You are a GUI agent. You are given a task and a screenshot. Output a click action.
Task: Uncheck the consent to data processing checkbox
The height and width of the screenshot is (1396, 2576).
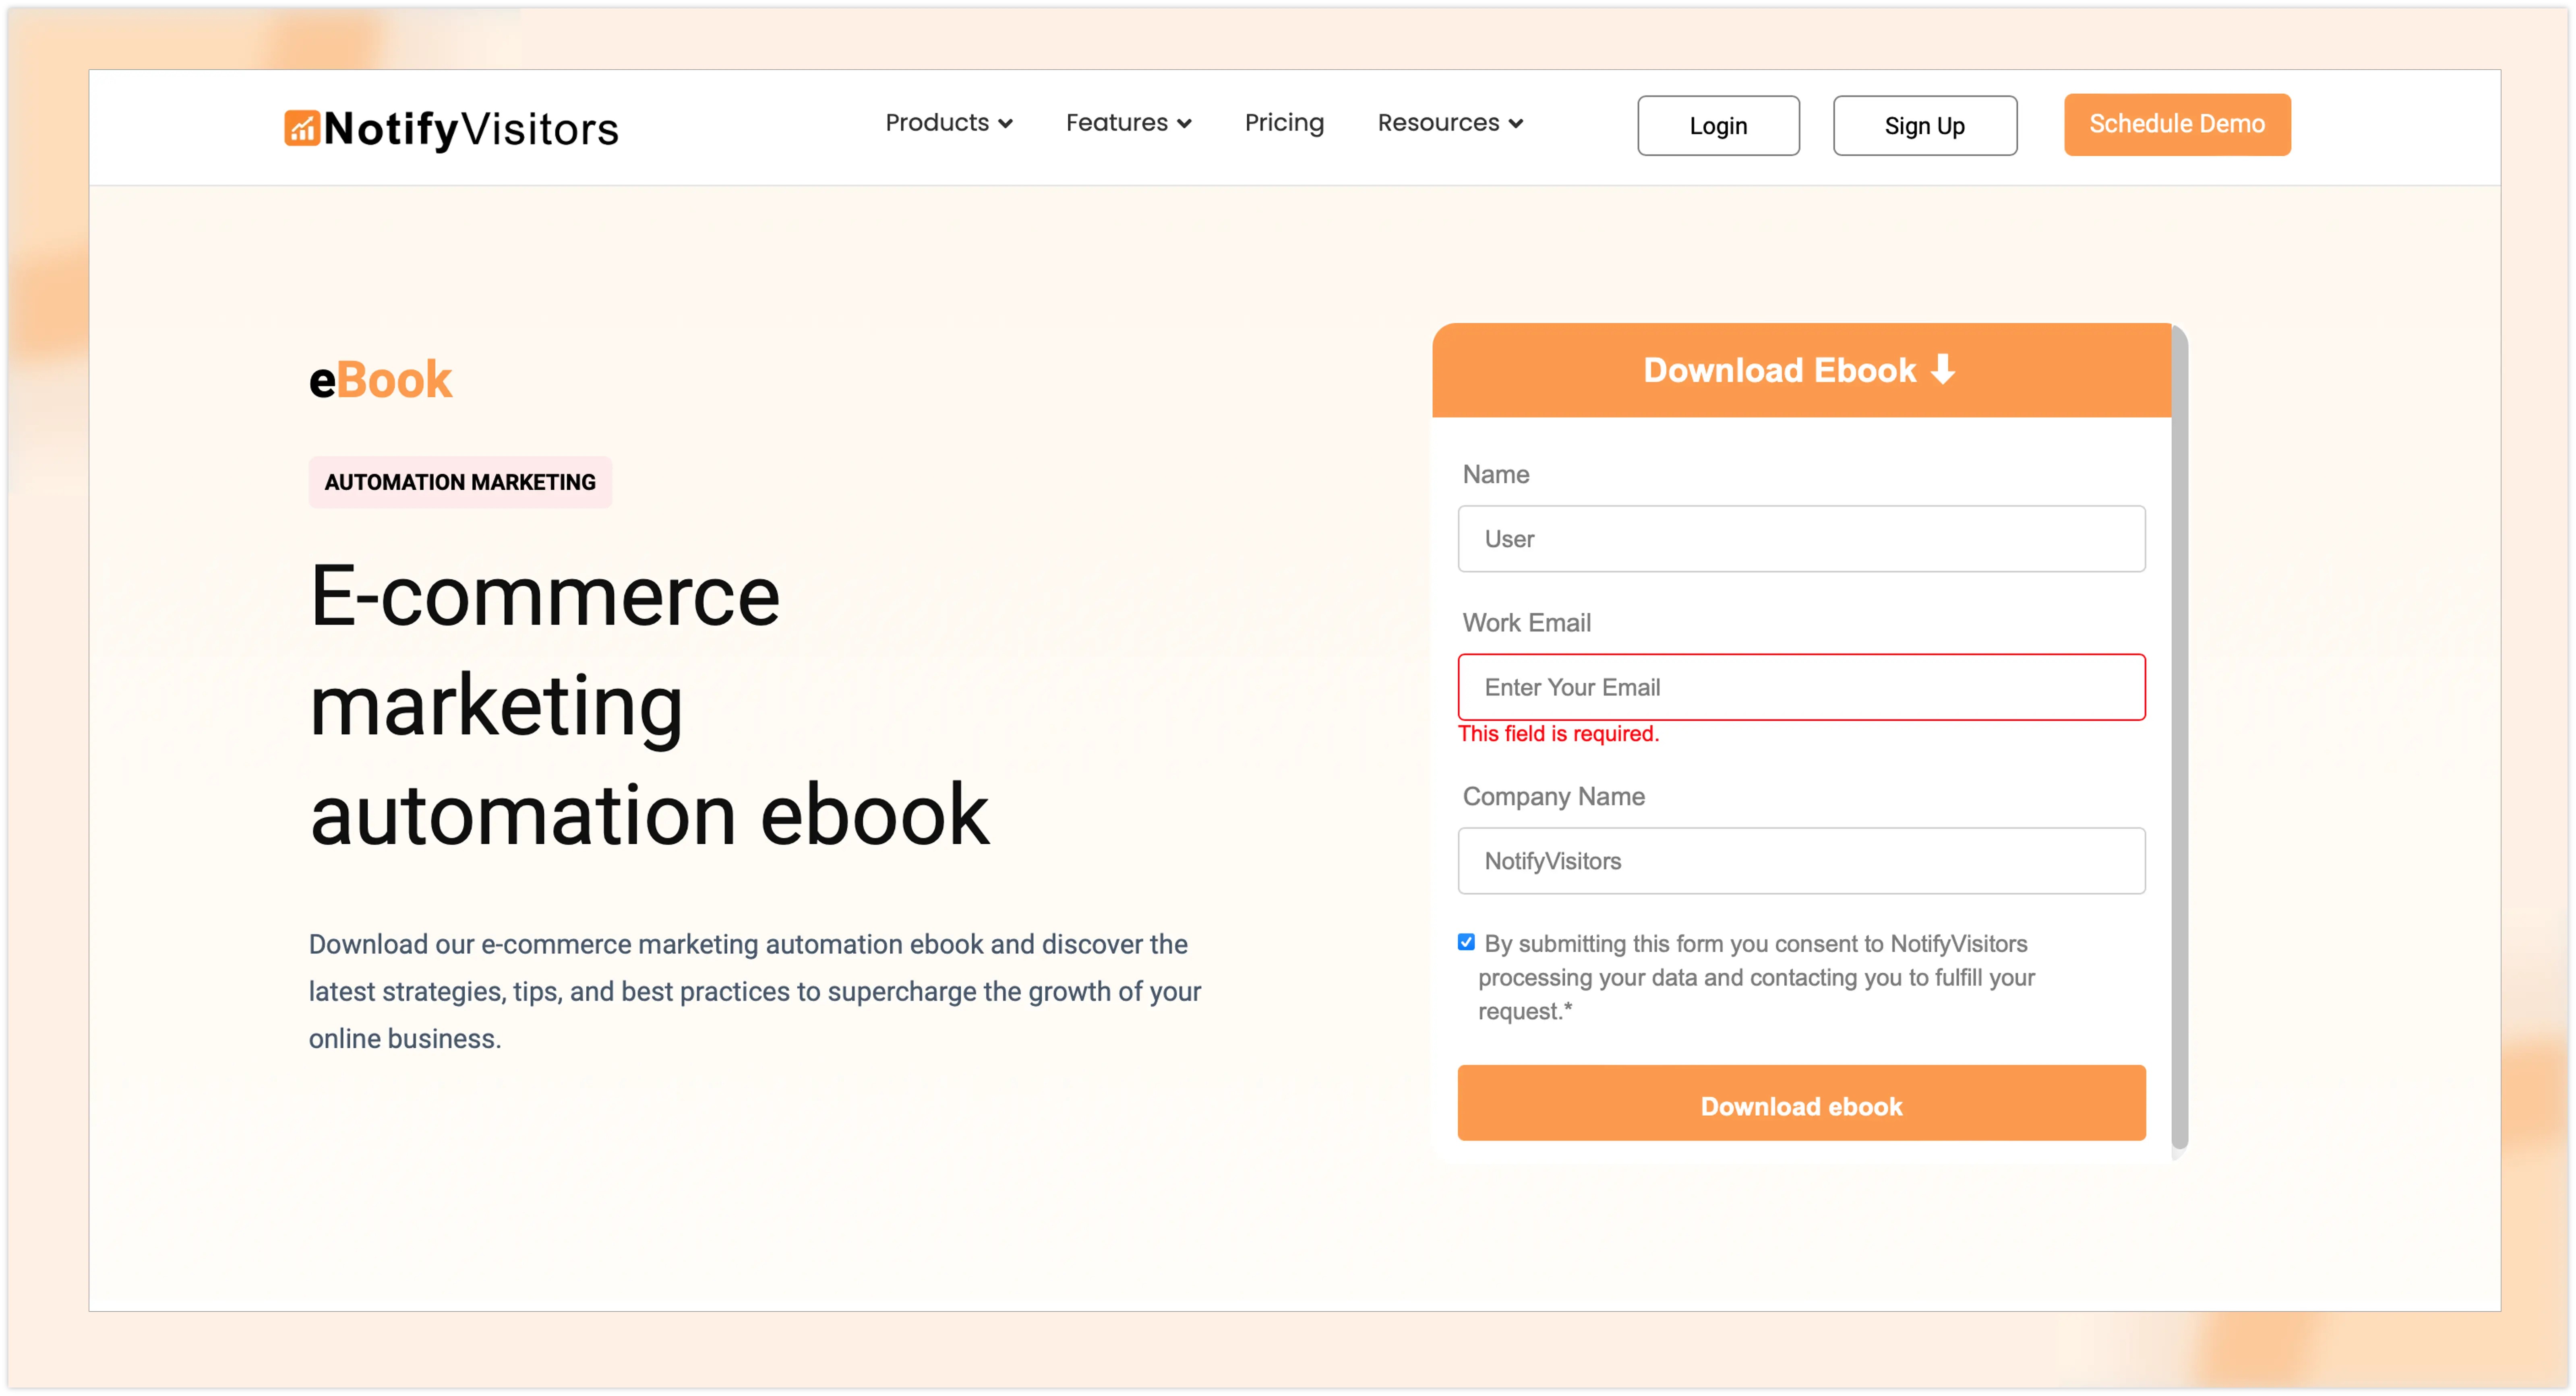(1466, 942)
